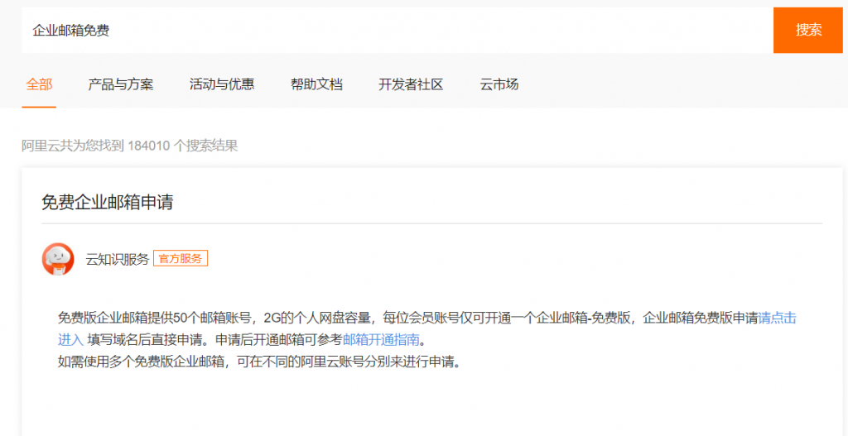The image size is (848, 436).
Task: Open the 邮箱开通指南 guide link
Action: (x=382, y=339)
